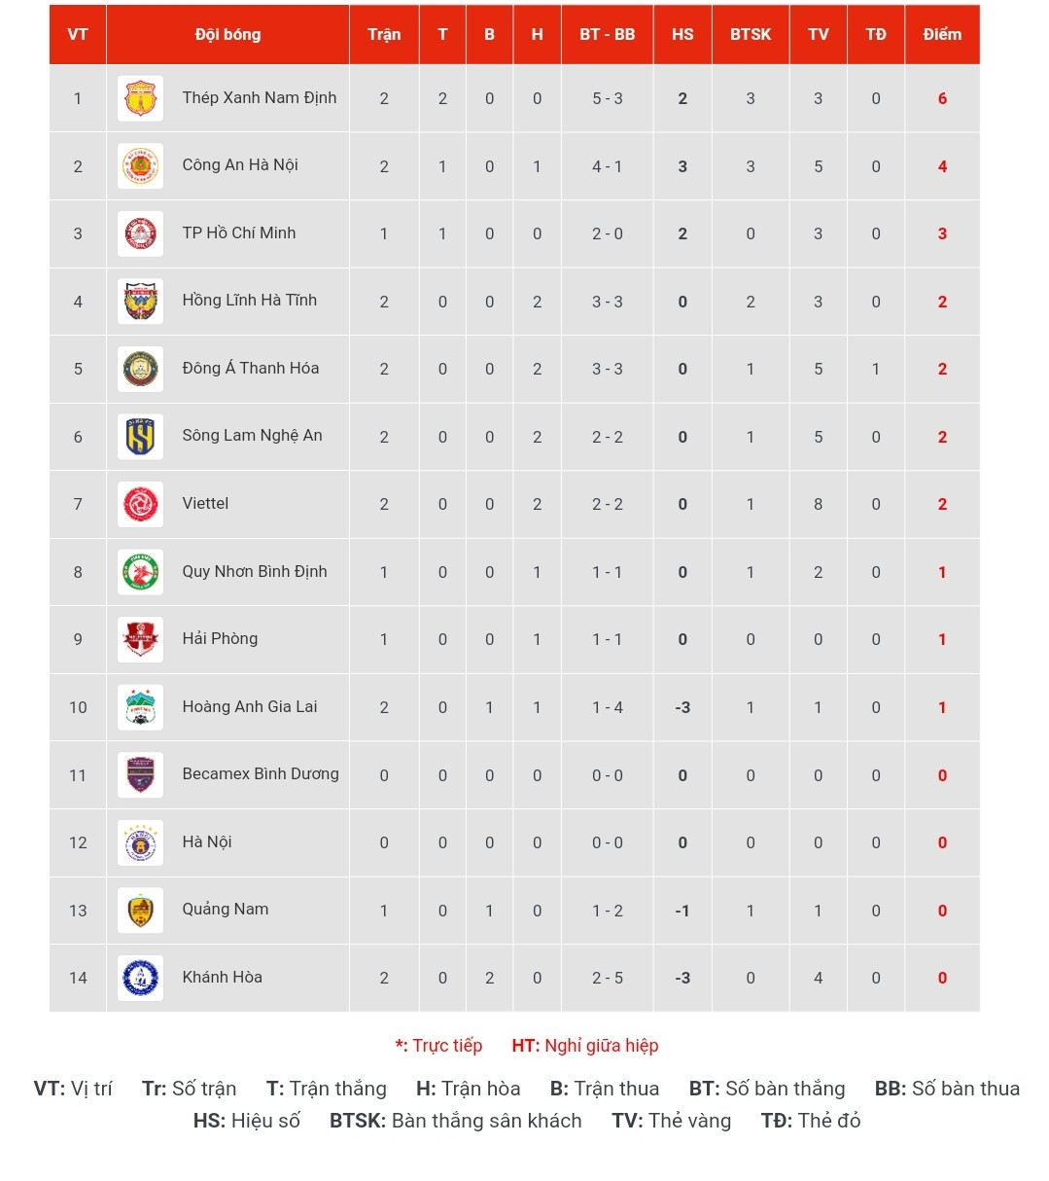
Task: Click Thép Xanh Nam Định's points value 6
Action: click(x=942, y=98)
